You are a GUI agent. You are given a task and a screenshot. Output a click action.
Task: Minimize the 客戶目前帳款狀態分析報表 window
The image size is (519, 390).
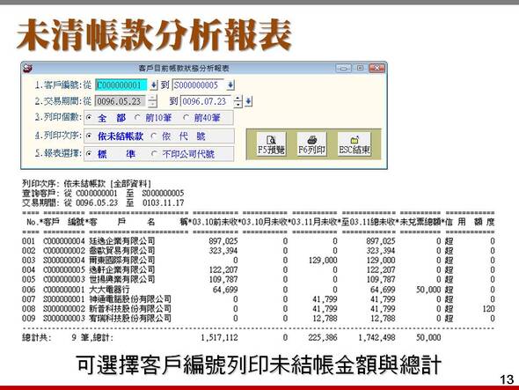344,69
